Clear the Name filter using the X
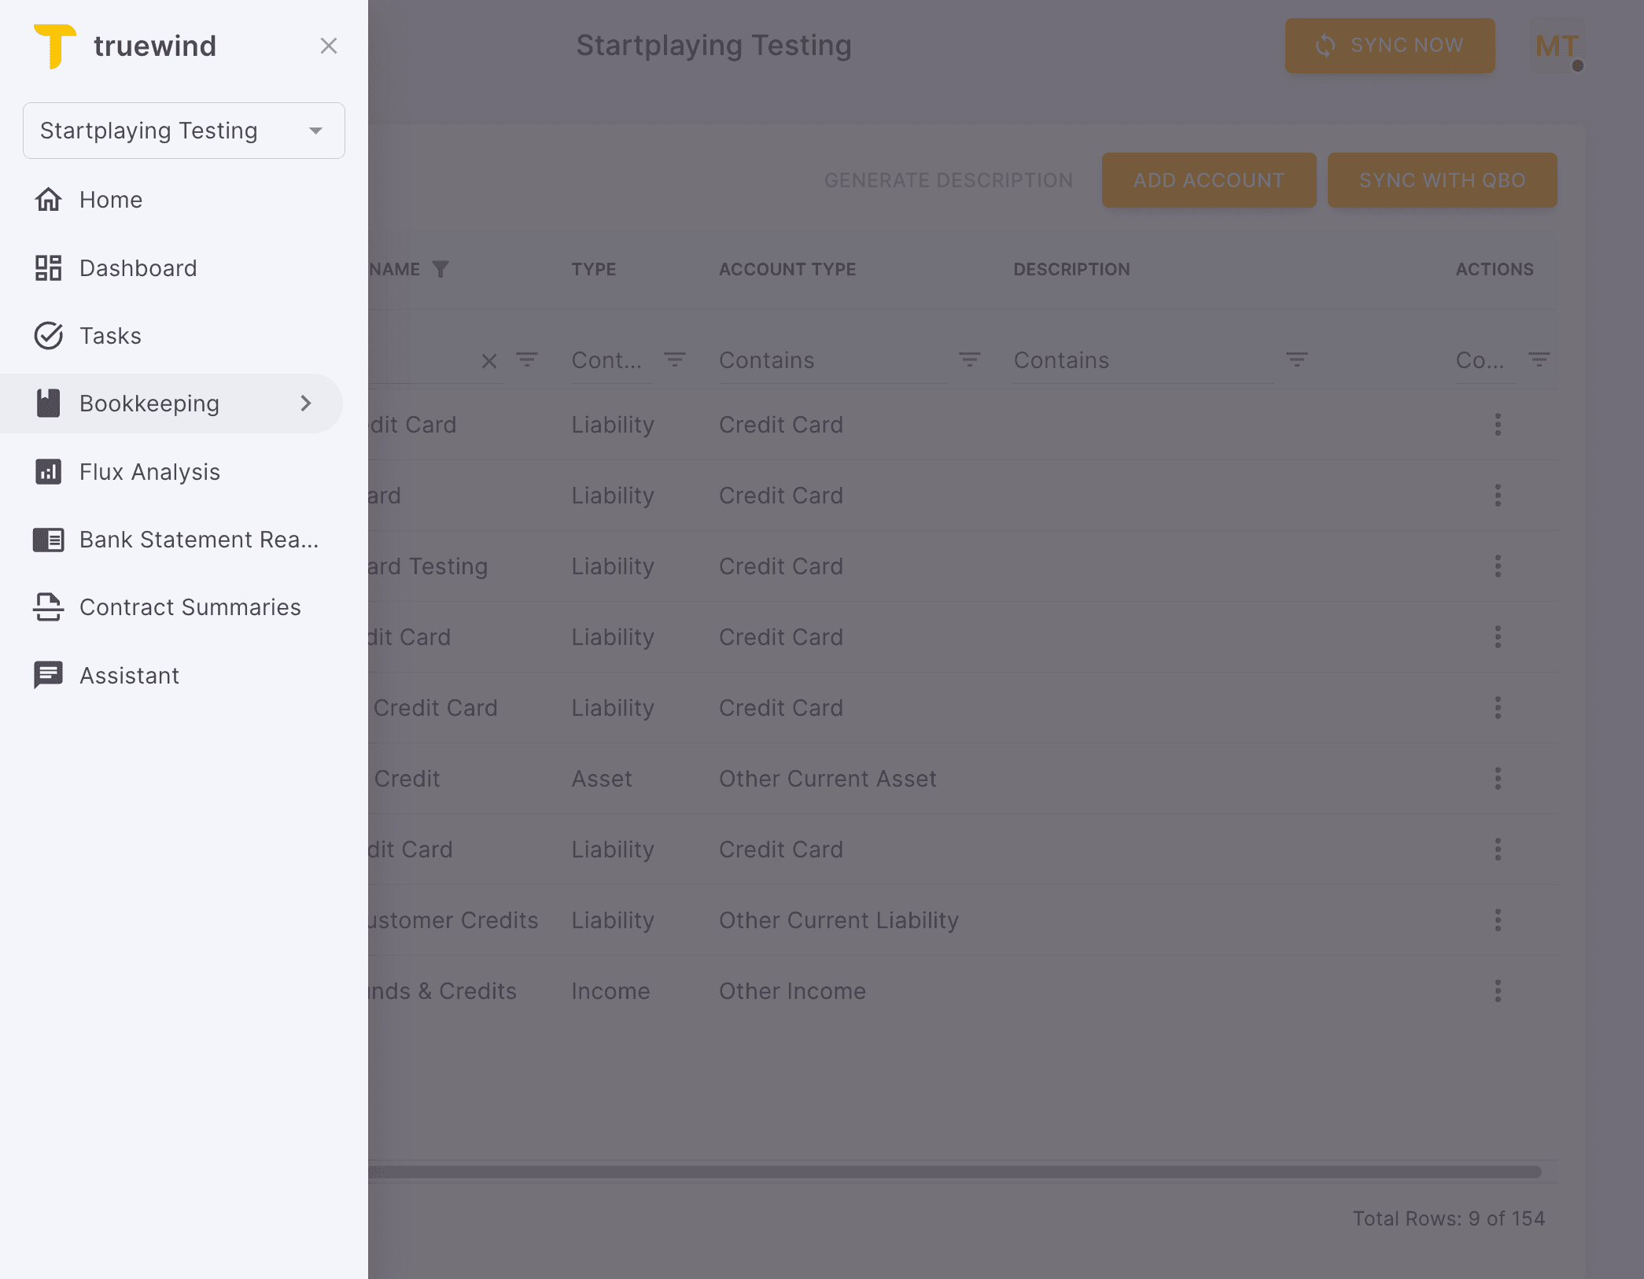 (489, 360)
